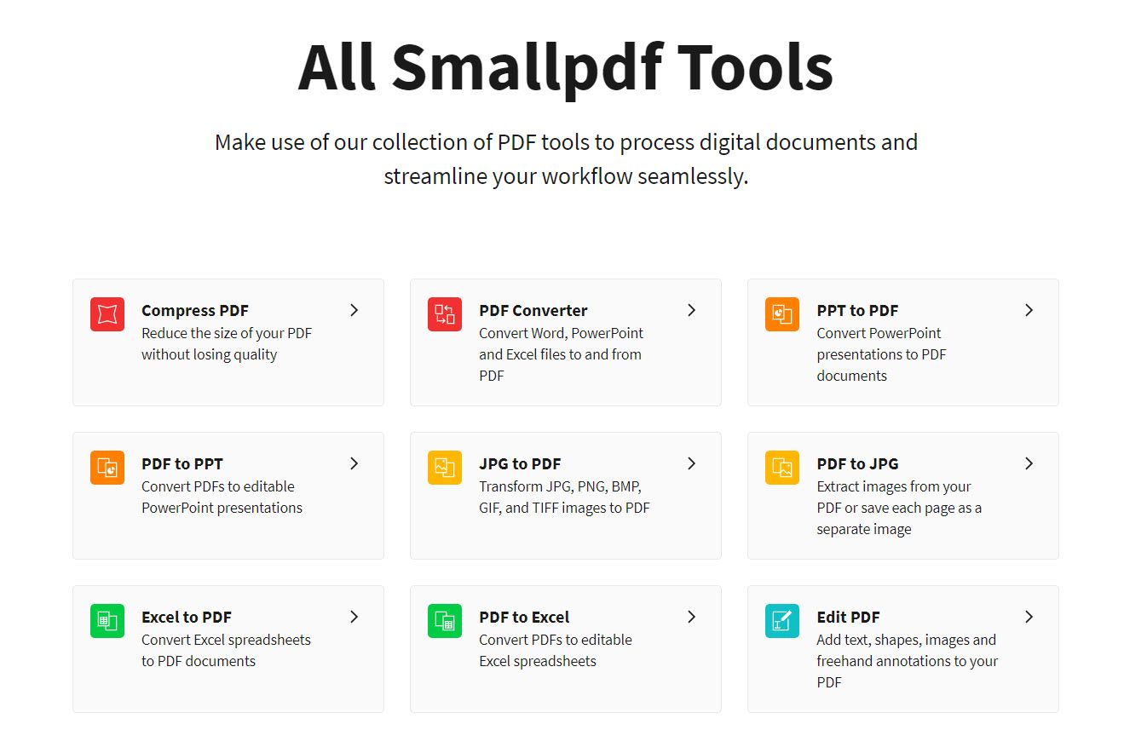Screen dimensions: 1124x730
Task: Open the PDF to JPG card arrow
Action: coord(1029,463)
